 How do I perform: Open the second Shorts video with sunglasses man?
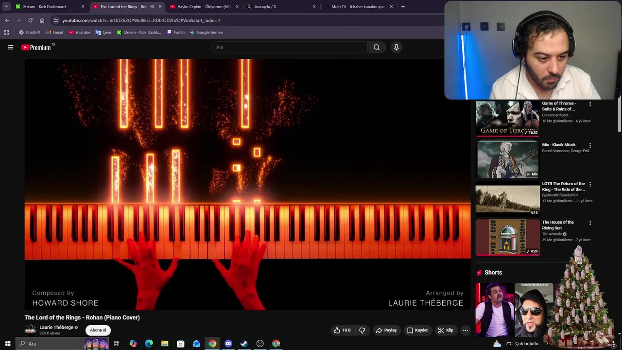coord(534,310)
